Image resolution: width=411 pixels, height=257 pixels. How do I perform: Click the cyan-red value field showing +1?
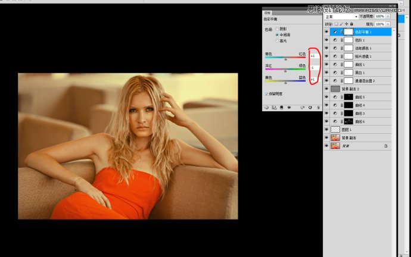(x=315, y=56)
